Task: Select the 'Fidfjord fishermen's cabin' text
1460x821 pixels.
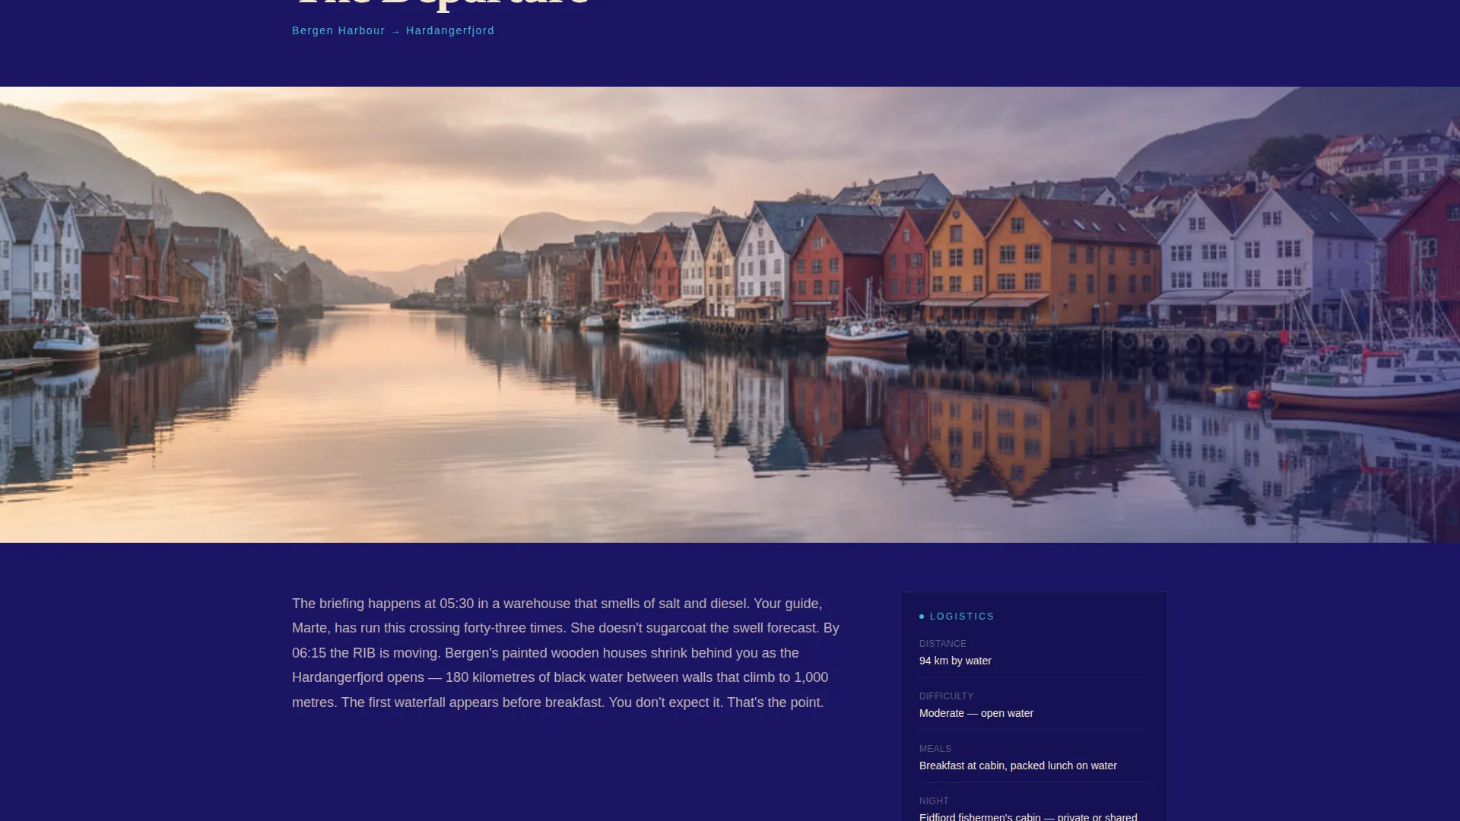Action: pyautogui.click(x=979, y=816)
